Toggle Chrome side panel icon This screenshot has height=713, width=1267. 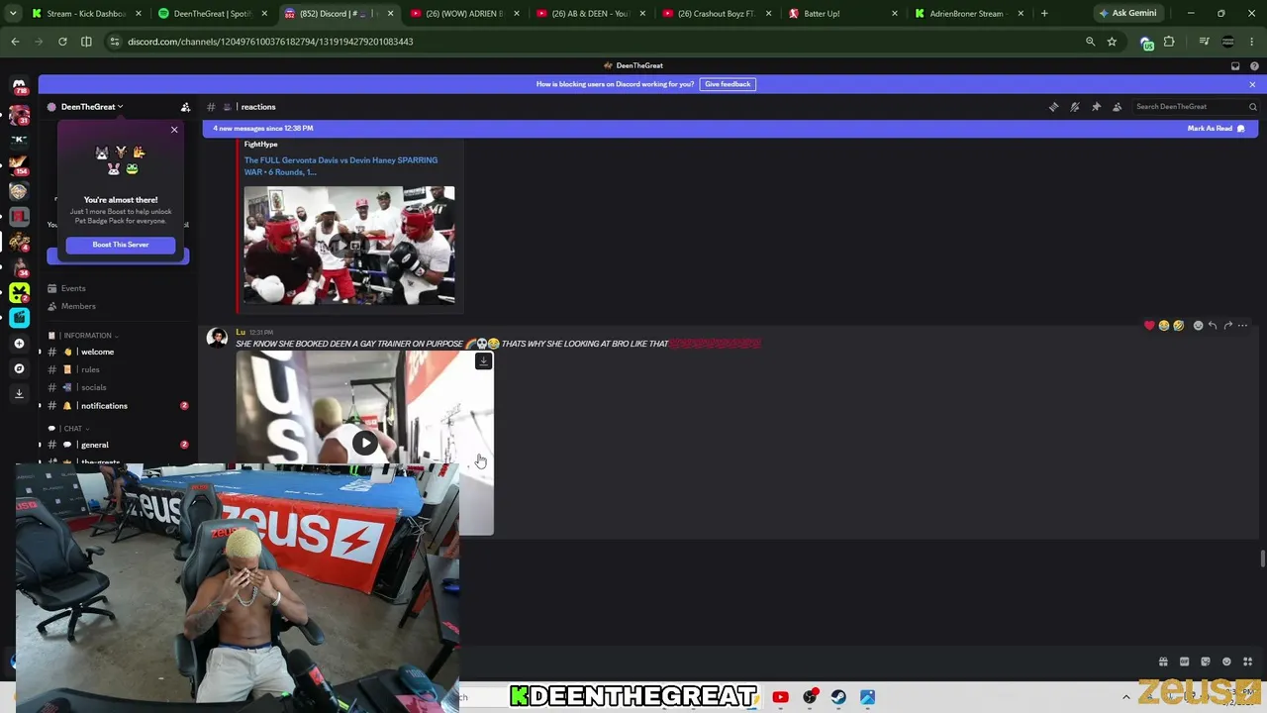[x=86, y=42]
